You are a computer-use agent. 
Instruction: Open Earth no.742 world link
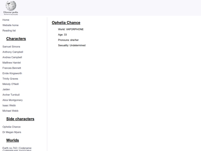click(17, 149)
